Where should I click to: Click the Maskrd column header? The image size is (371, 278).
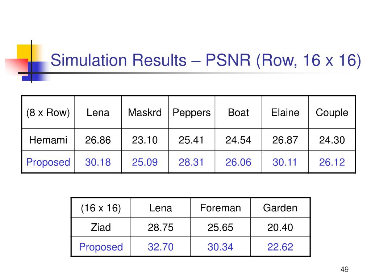145,113
